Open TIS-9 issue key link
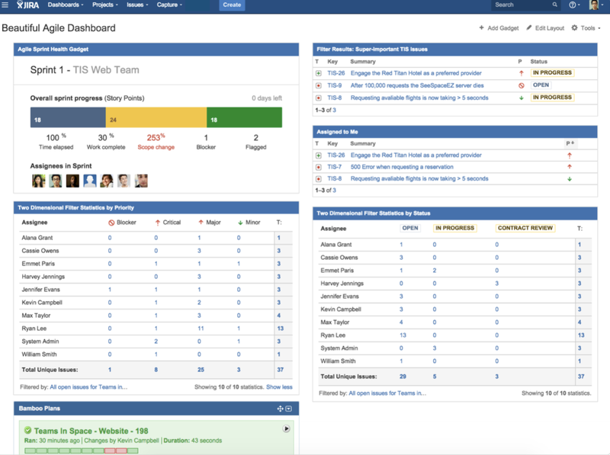This screenshot has height=455, width=610. (x=334, y=85)
